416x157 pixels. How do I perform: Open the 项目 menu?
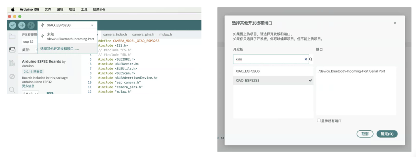pos(72,9)
